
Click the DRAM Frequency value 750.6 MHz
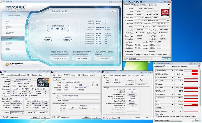(x=132, y=90)
